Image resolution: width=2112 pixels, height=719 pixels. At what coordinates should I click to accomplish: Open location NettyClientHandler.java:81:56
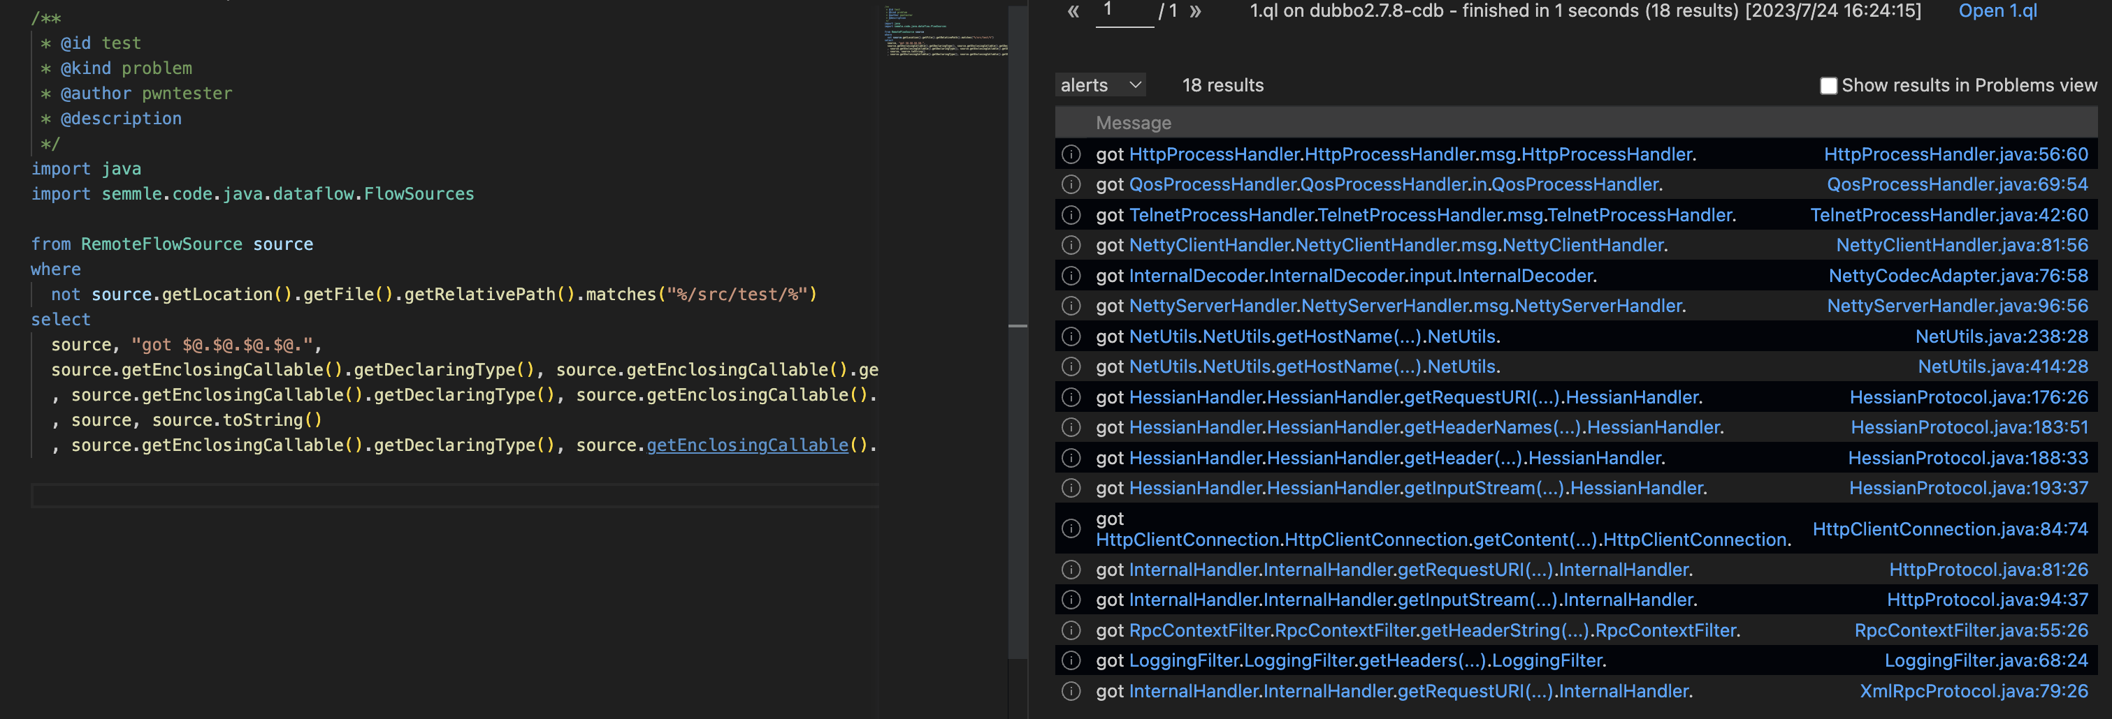point(1962,245)
